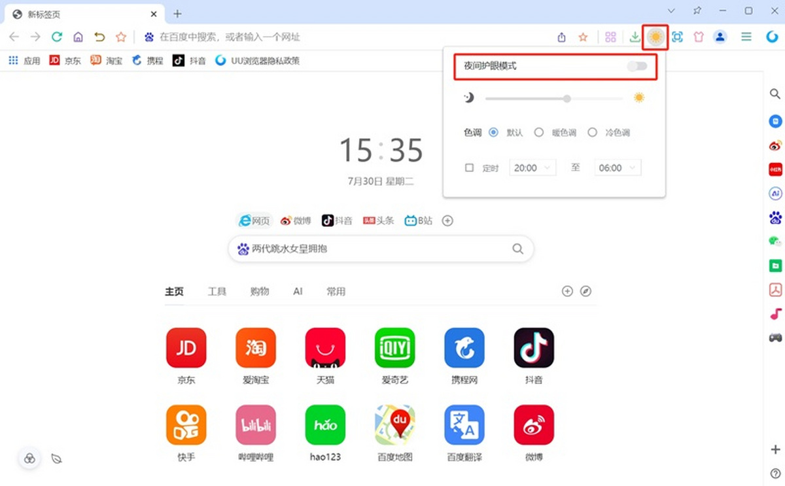Open the 抖音 bookmark in bookmarks bar
Screen dimensions: 785x486
pos(189,60)
